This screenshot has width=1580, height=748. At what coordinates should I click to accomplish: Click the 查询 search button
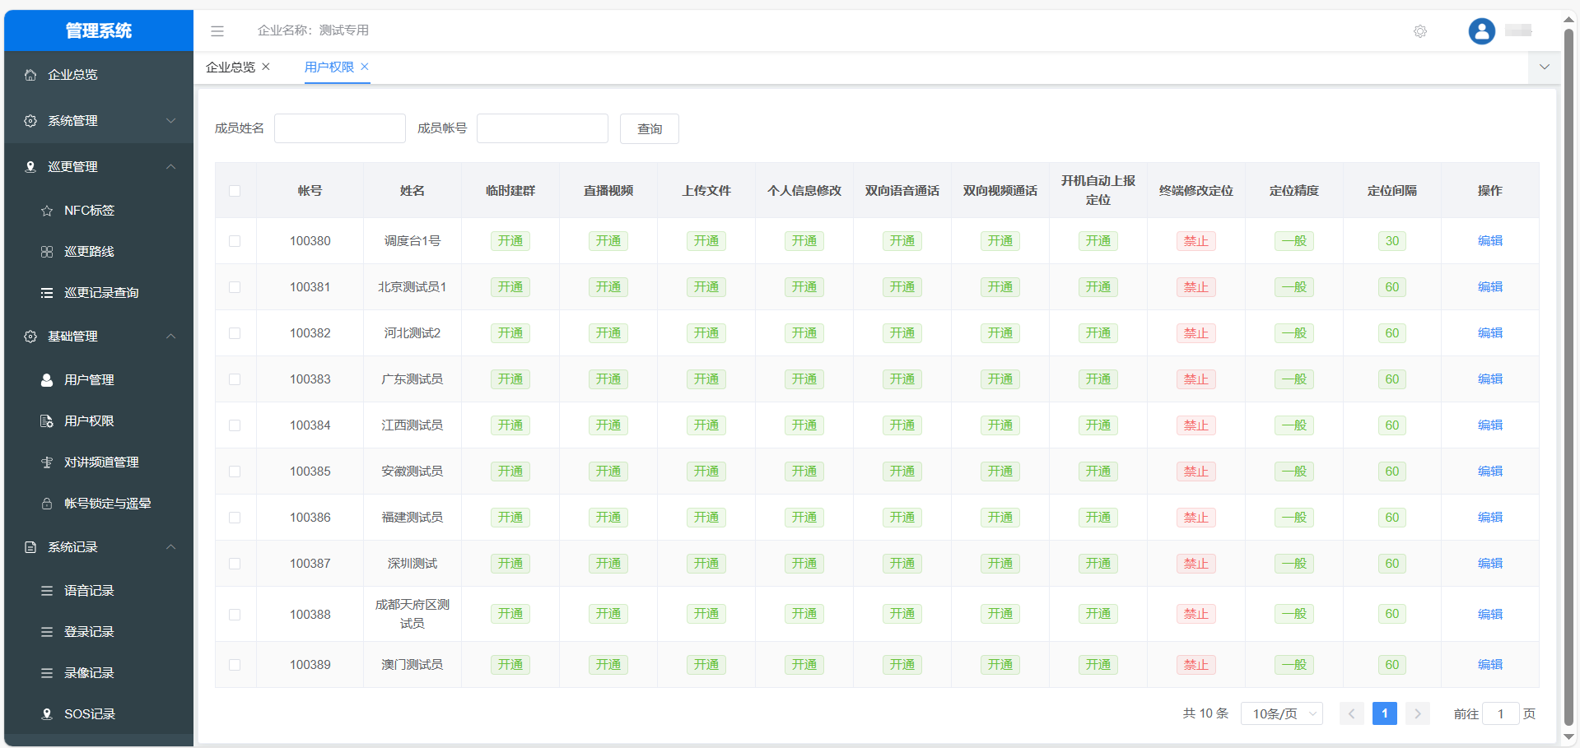pos(649,128)
